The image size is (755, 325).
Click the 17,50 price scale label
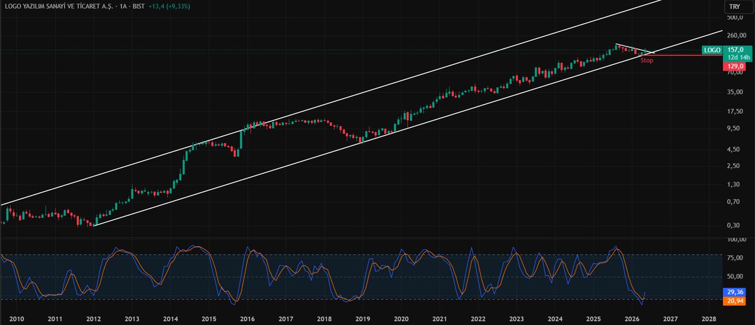click(736, 111)
